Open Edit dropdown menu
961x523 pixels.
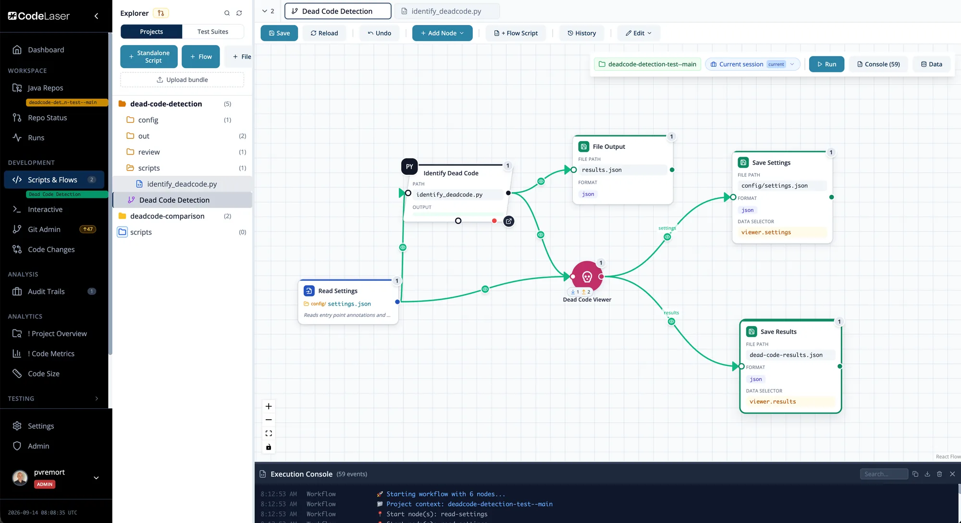click(x=638, y=33)
